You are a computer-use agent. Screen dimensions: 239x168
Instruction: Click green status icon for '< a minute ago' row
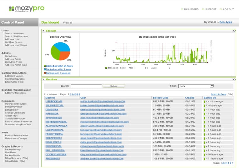(x=204, y=102)
